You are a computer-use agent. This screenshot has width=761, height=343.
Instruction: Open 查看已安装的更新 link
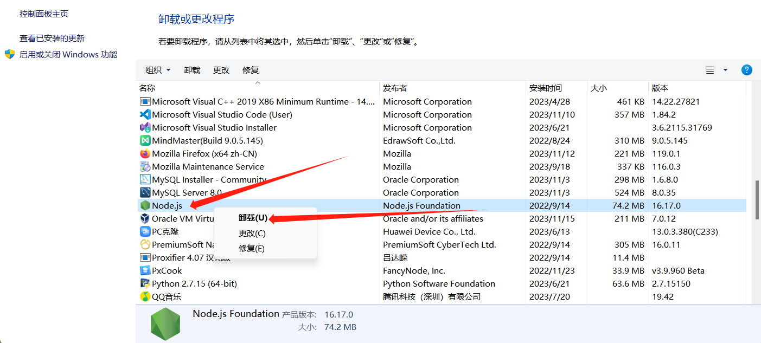coord(52,38)
